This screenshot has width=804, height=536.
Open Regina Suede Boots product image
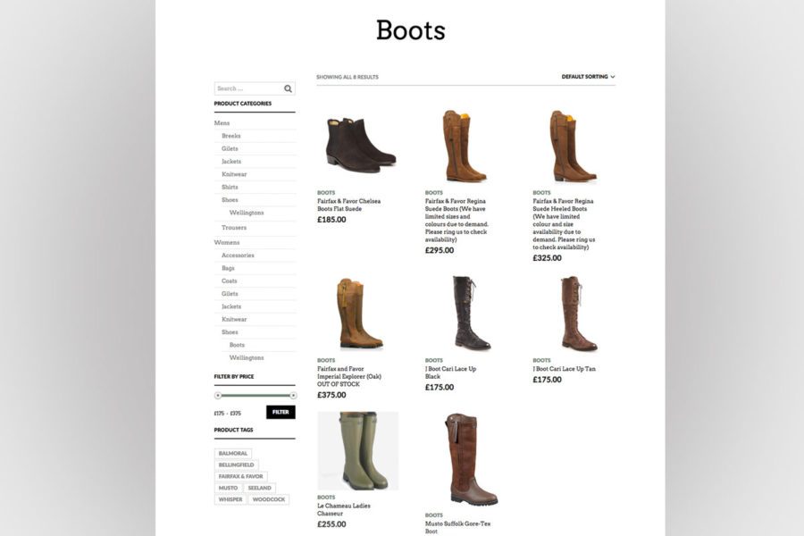(x=464, y=146)
